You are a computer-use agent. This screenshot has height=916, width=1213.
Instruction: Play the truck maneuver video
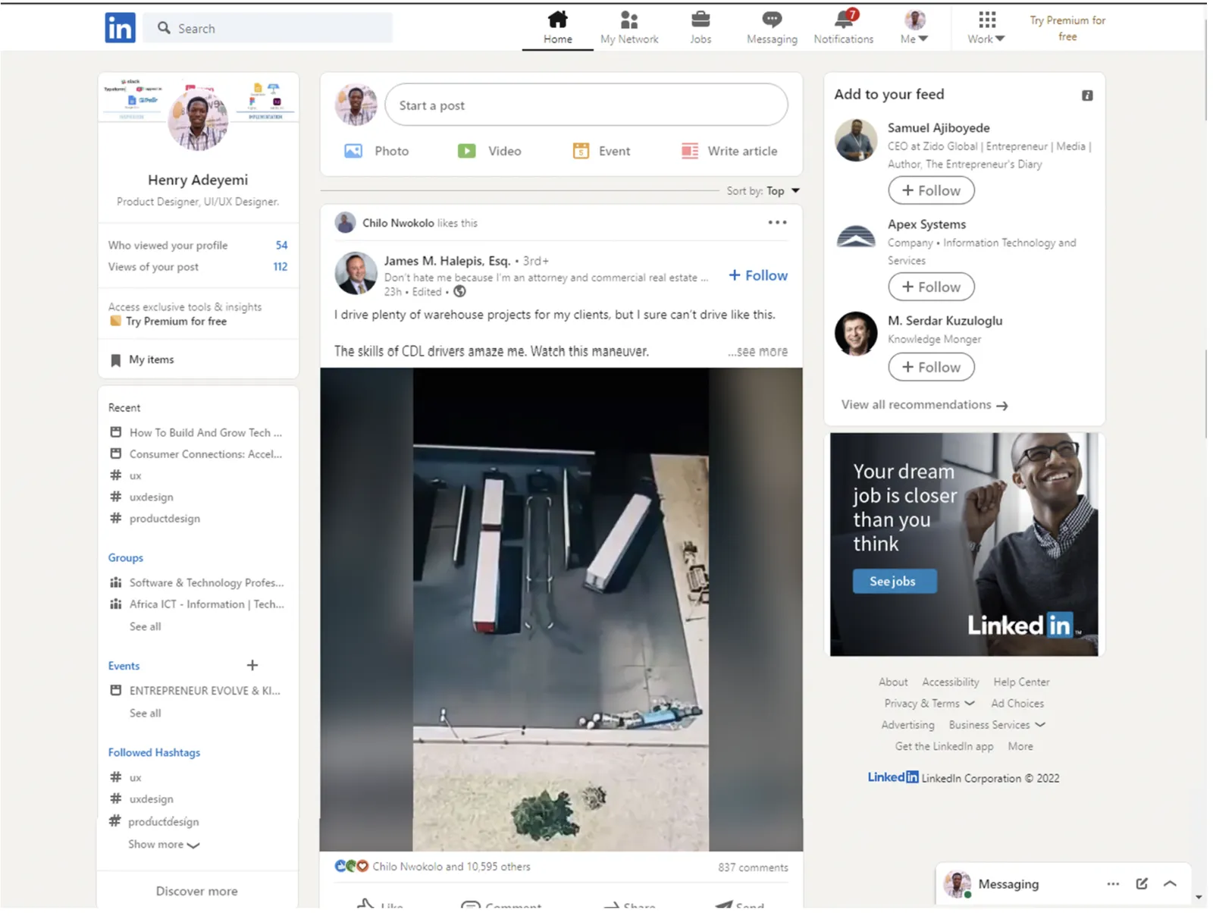pos(561,609)
